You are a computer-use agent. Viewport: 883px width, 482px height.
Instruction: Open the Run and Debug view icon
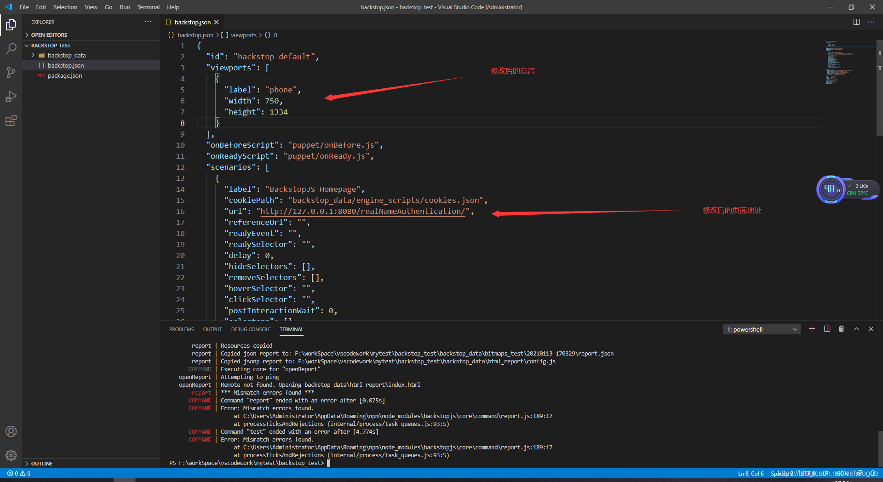11,97
